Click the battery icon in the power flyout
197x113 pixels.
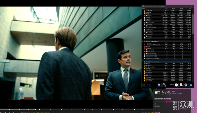(x=157, y=92)
